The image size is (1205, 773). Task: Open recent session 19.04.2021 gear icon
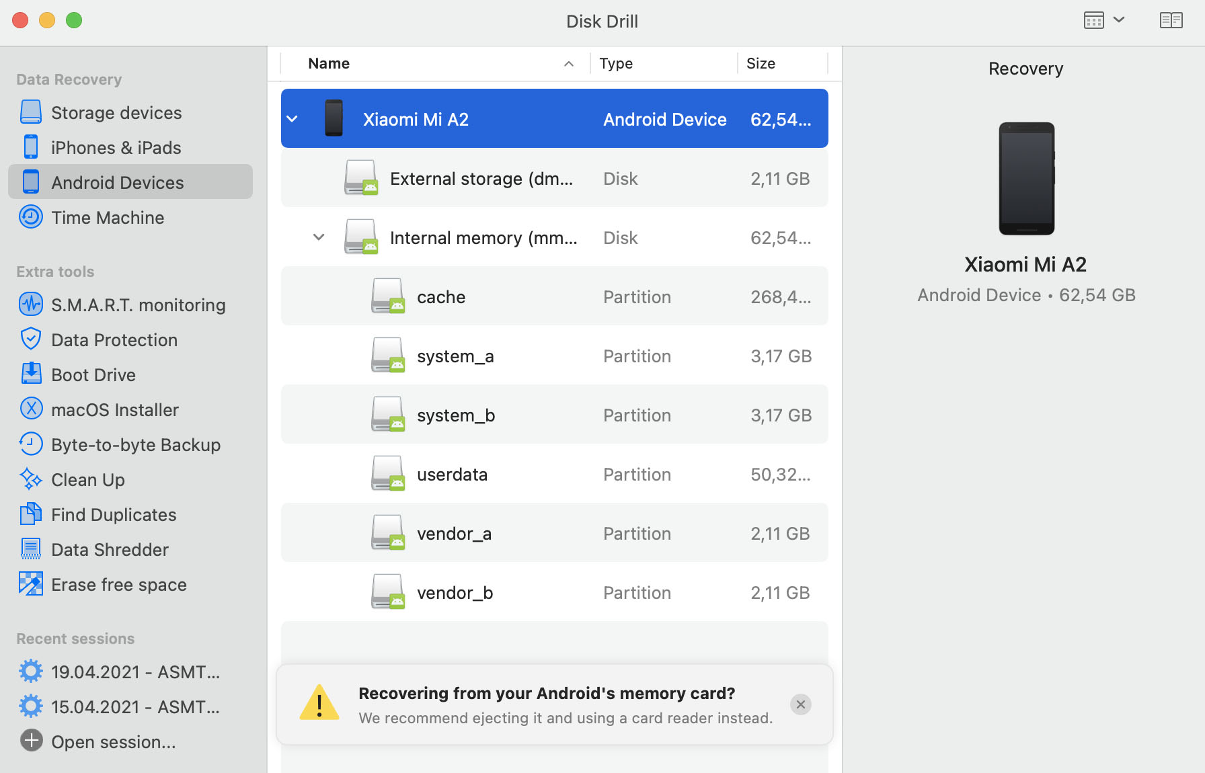(31, 672)
